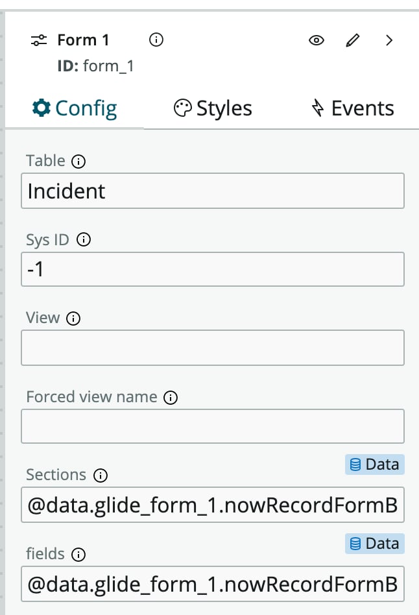Switch to the Events tab
Image resolution: width=419 pixels, height=615 pixels.
[353, 108]
